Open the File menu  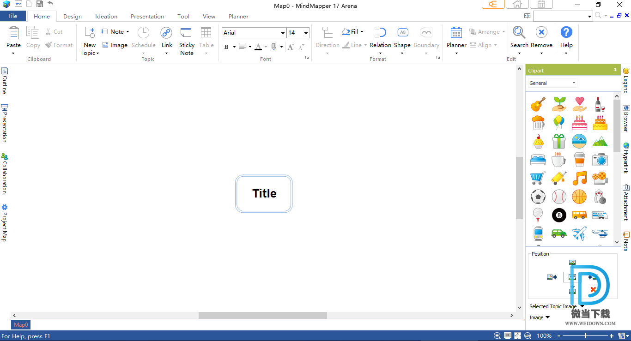(13, 16)
